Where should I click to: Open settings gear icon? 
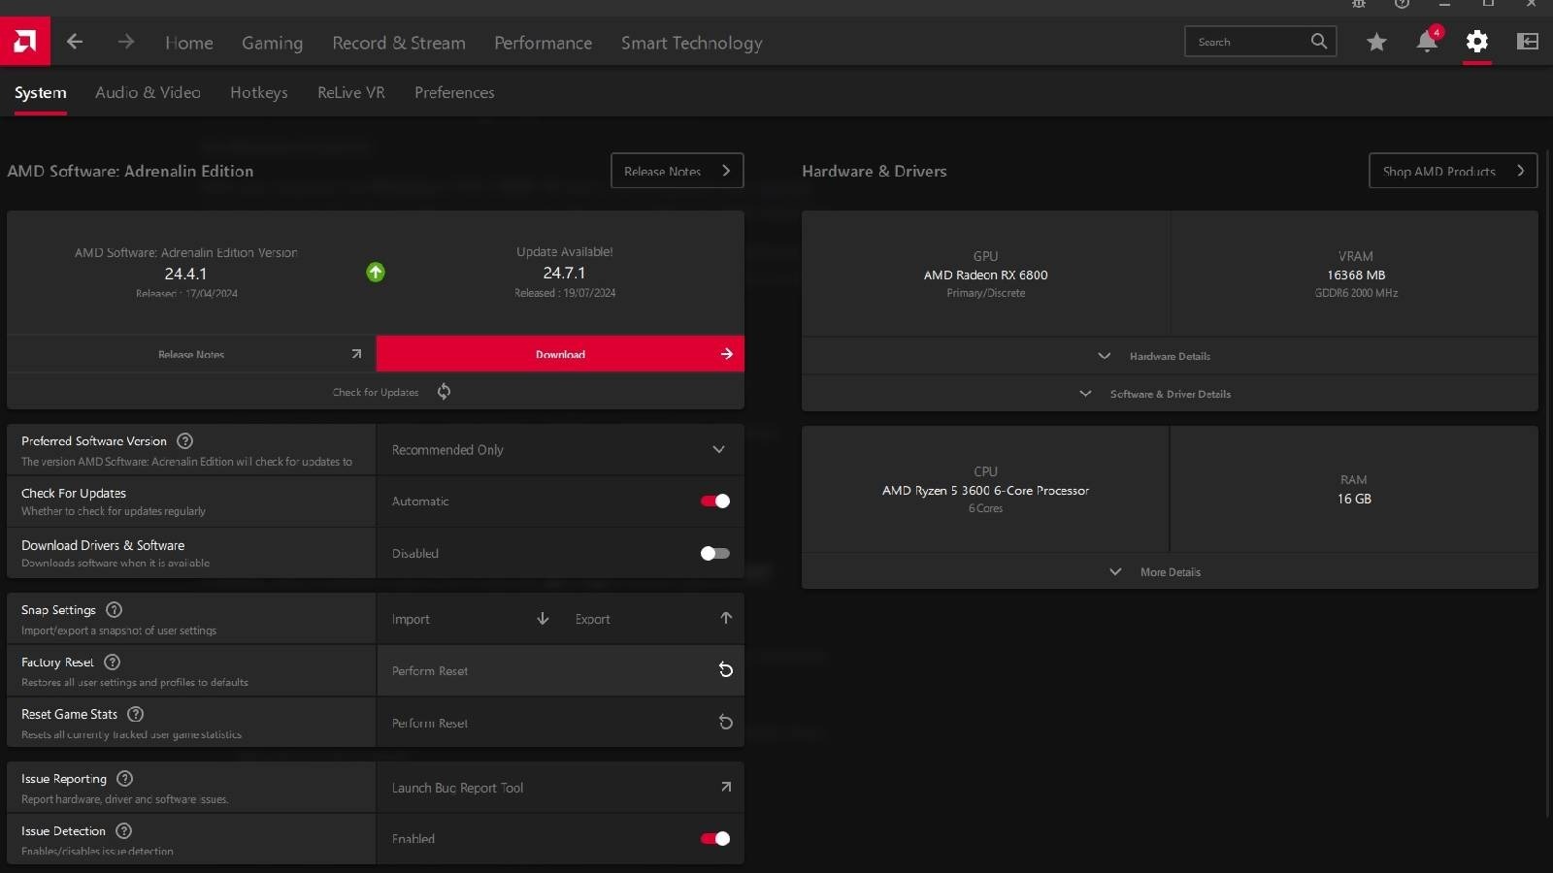point(1477,42)
